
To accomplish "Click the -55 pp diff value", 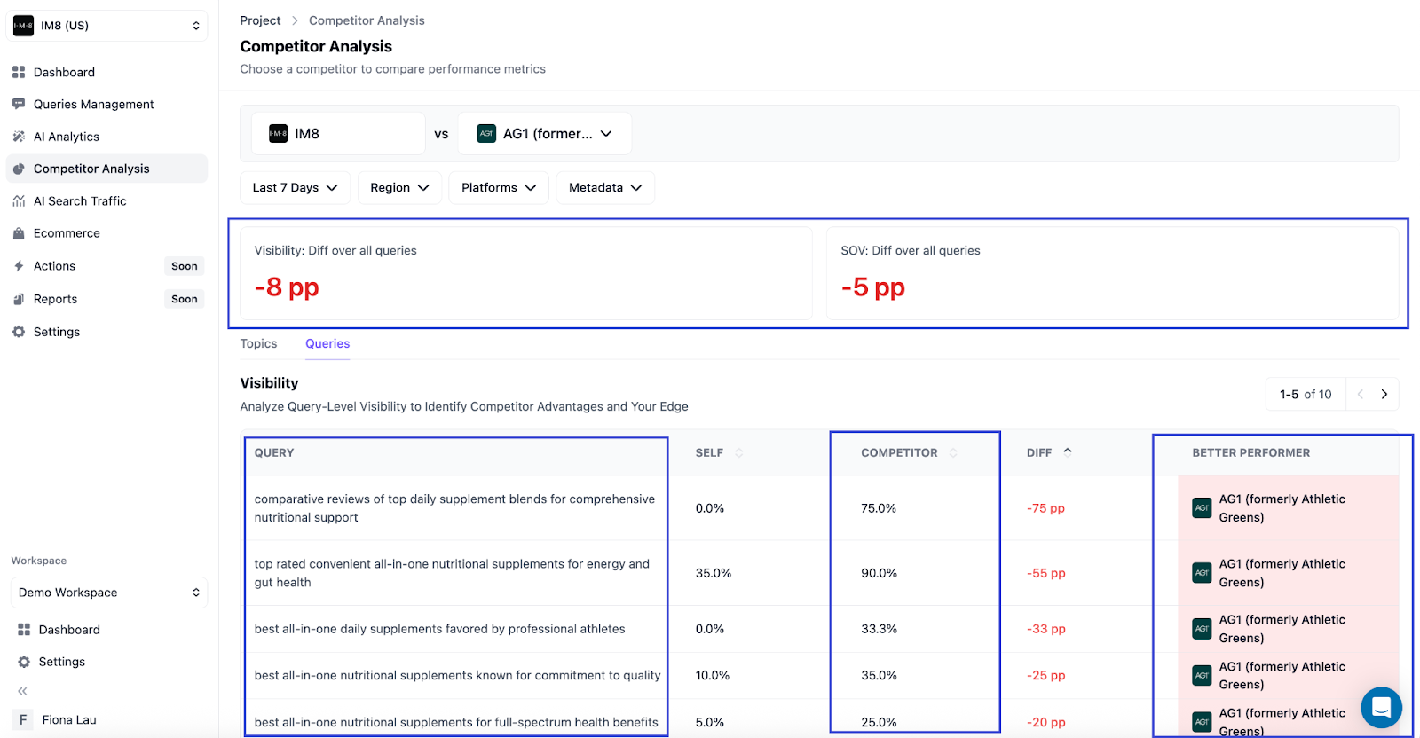I will pyautogui.click(x=1045, y=573).
